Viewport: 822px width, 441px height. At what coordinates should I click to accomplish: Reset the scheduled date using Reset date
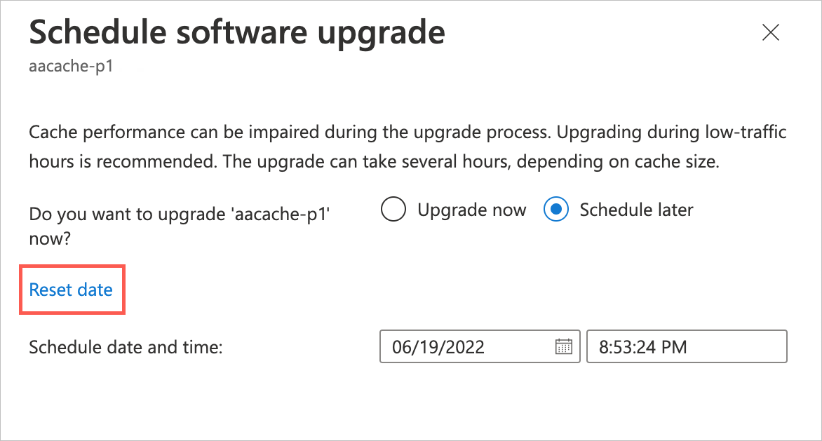pyautogui.click(x=70, y=290)
